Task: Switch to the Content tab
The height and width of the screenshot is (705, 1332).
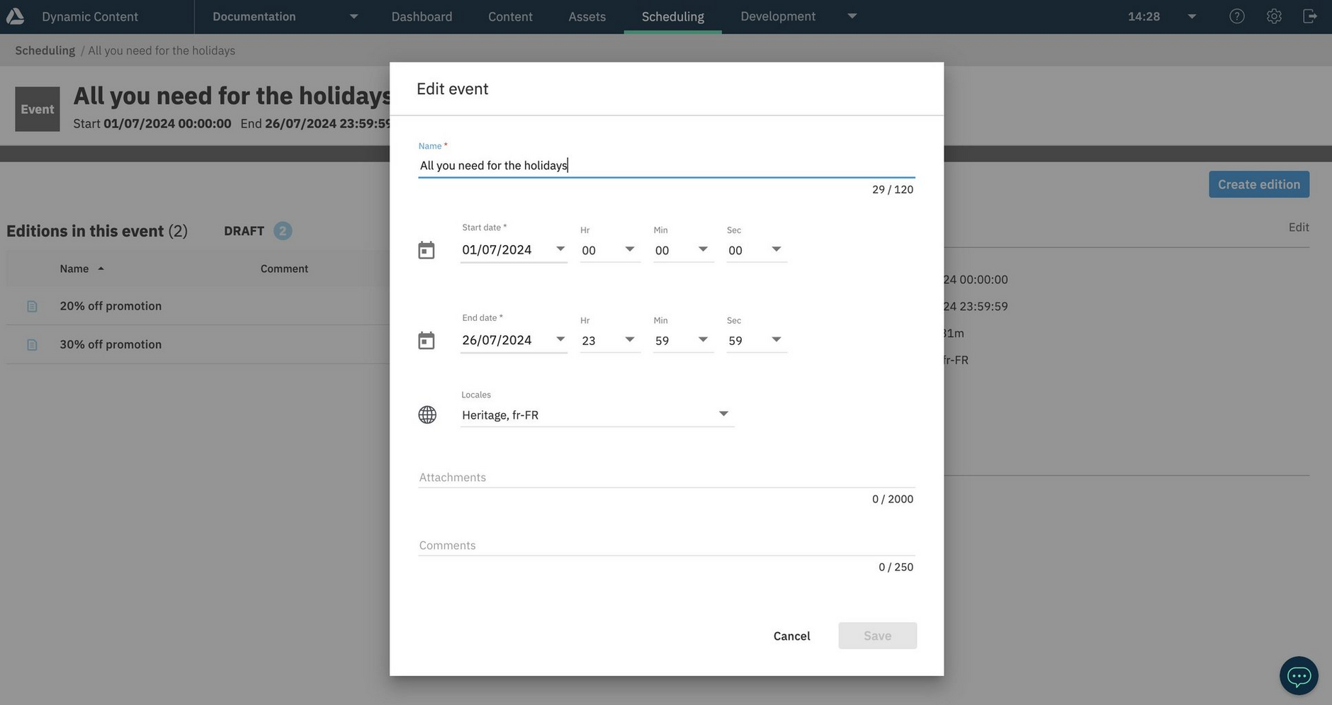Action: 509,16
